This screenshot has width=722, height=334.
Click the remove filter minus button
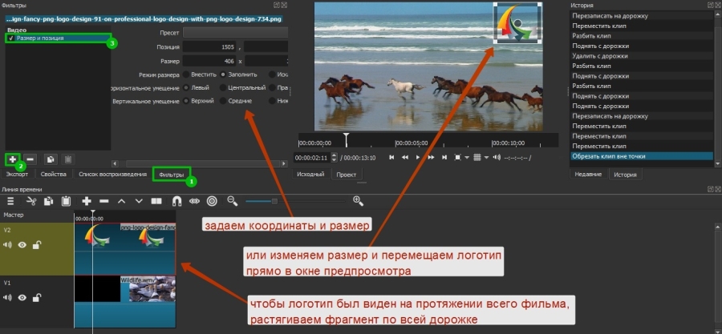point(30,159)
